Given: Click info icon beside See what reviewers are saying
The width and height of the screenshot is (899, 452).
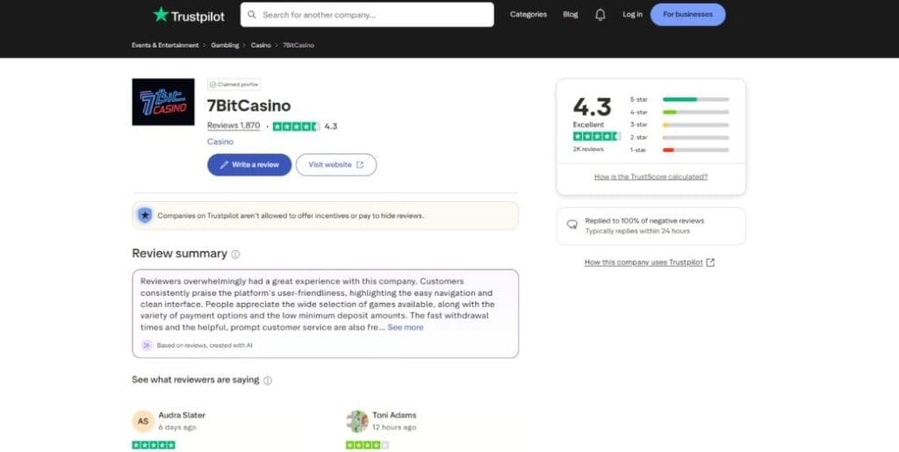Looking at the screenshot, I should click(268, 381).
